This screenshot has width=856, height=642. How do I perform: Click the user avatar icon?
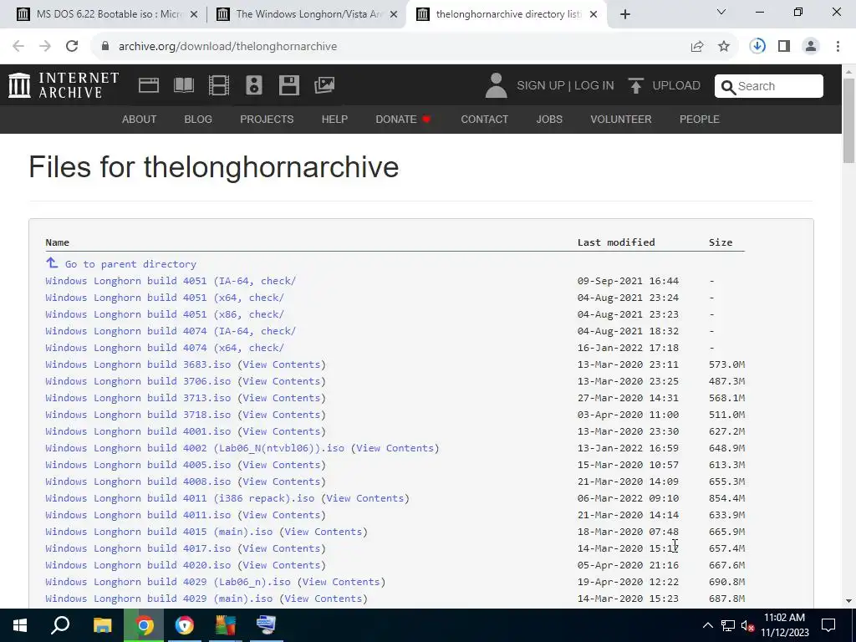click(496, 86)
